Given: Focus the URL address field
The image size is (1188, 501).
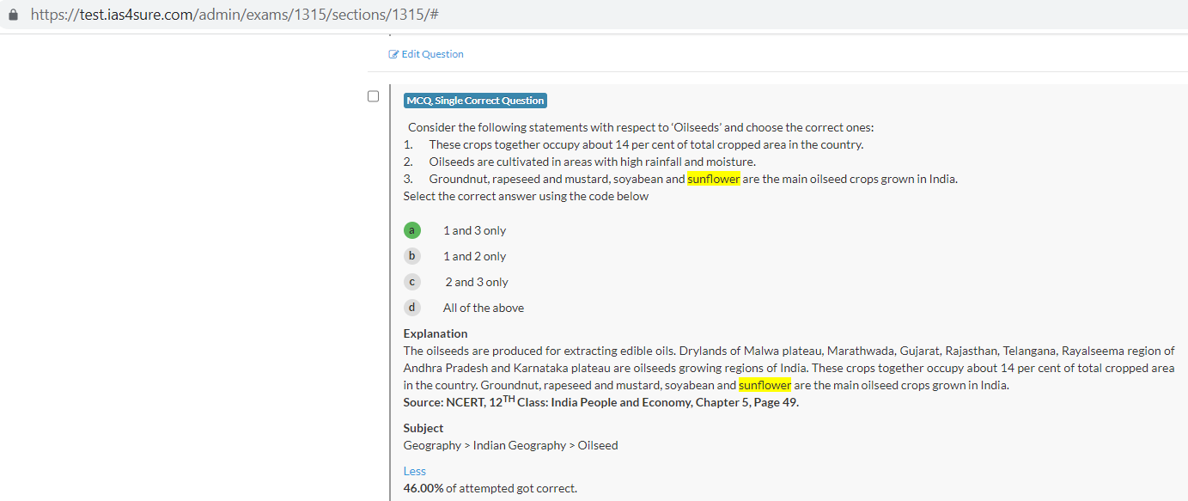Looking at the screenshot, I should 236,15.
